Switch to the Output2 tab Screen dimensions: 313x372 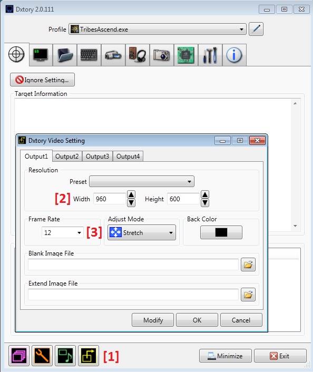pyautogui.click(x=67, y=156)
